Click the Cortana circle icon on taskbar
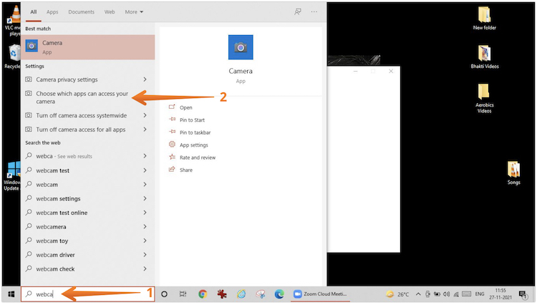This screenshot has width=537, height=305. coord(165,294)
